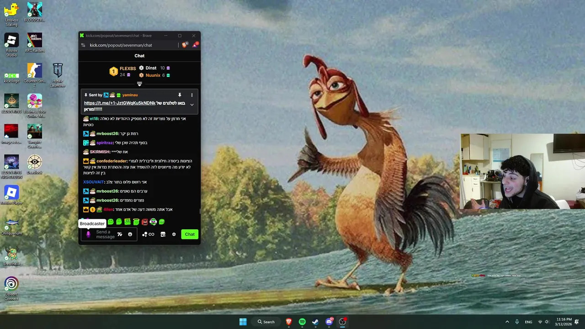The image size is (585, 329).
Task: Click the broadcaster microphone badge icon
Action: [x=88, y=234]
